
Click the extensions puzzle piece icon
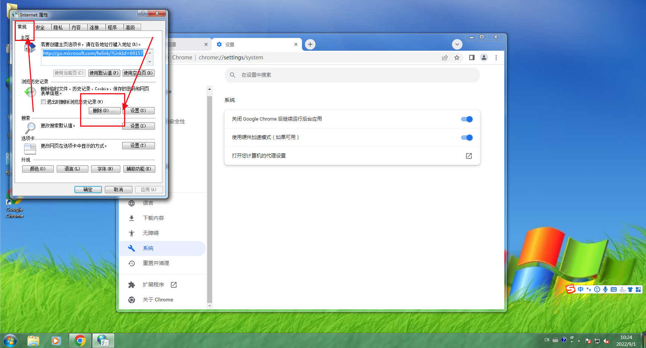tap(132, 285)
